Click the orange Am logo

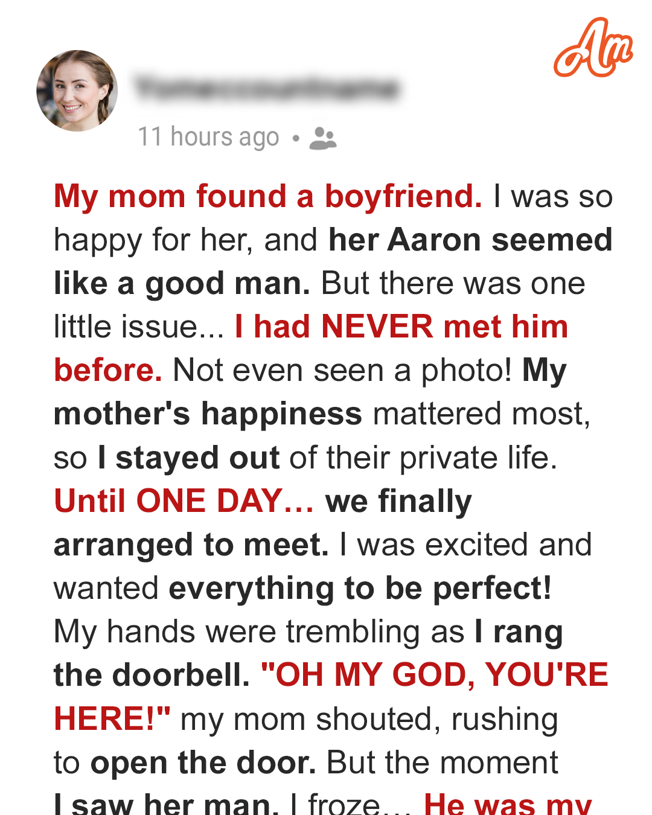[593, 48]
